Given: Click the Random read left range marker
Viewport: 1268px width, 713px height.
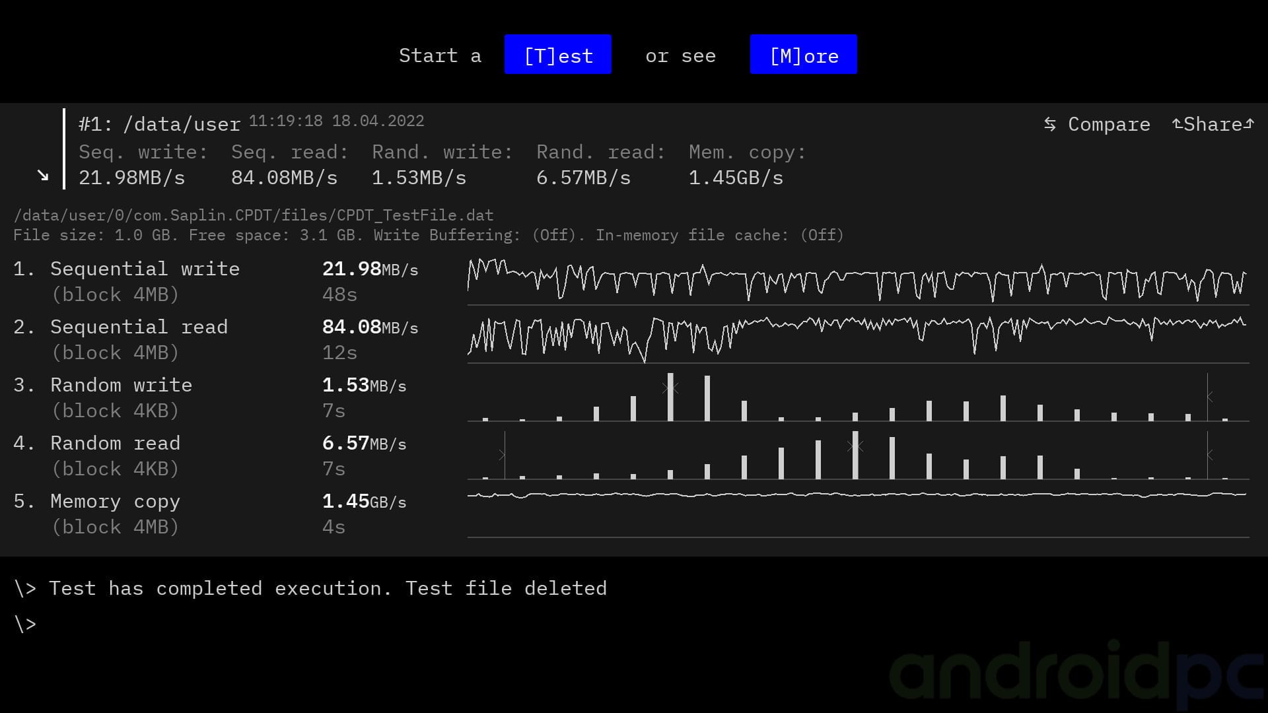Looking at the screenshot, I should point(504,455).
